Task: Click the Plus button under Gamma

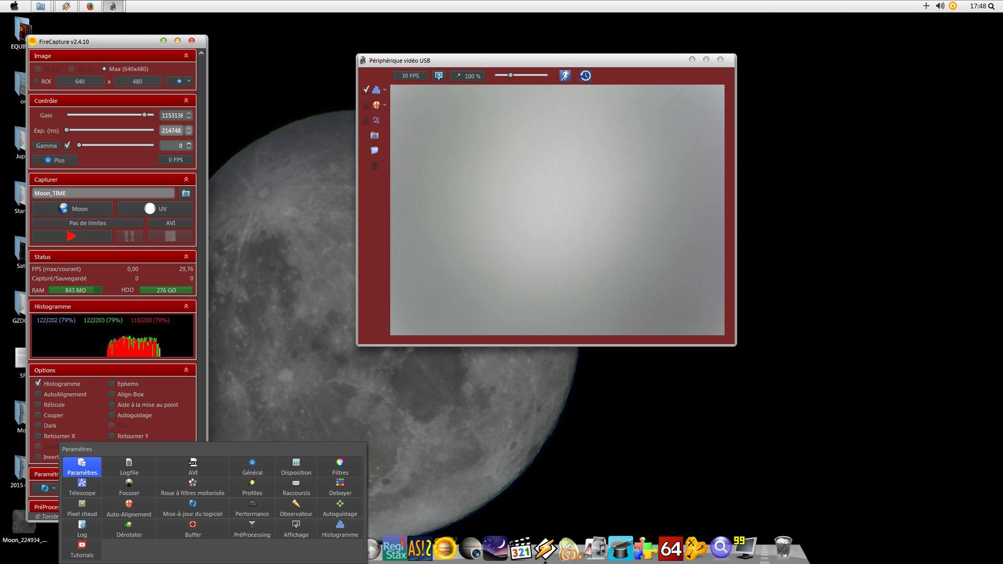Action: tap(55, 160)
